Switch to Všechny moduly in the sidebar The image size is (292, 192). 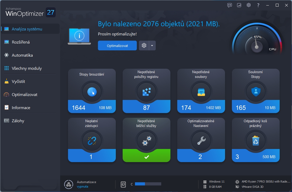(27, 68)
